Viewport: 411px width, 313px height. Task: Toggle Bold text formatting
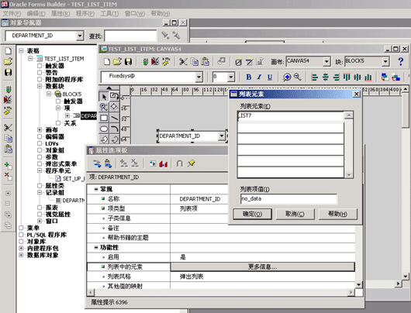(x=248, y=77)
